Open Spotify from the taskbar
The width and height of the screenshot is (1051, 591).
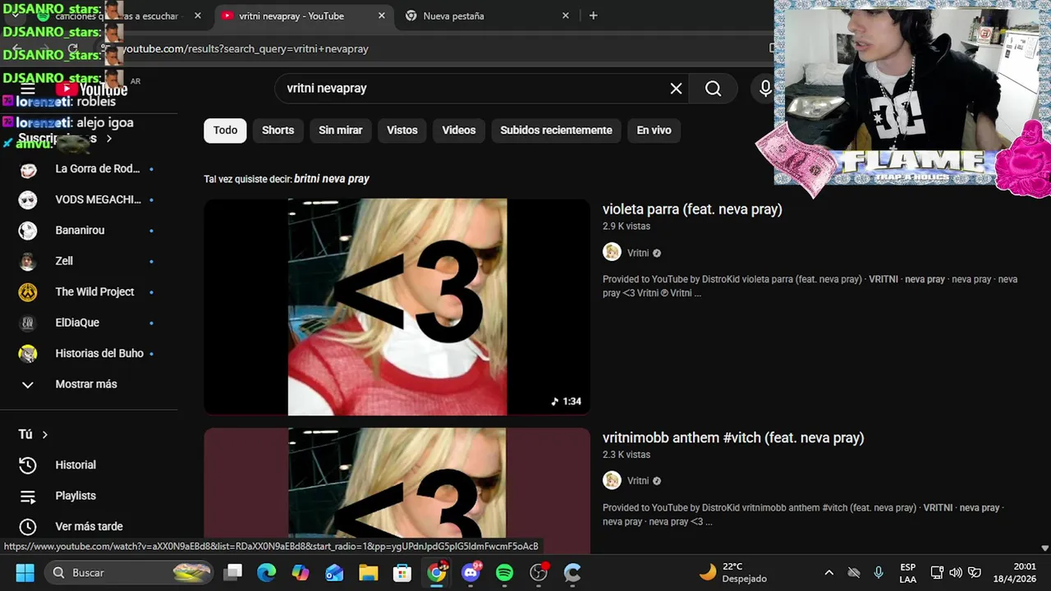[504, 572]
